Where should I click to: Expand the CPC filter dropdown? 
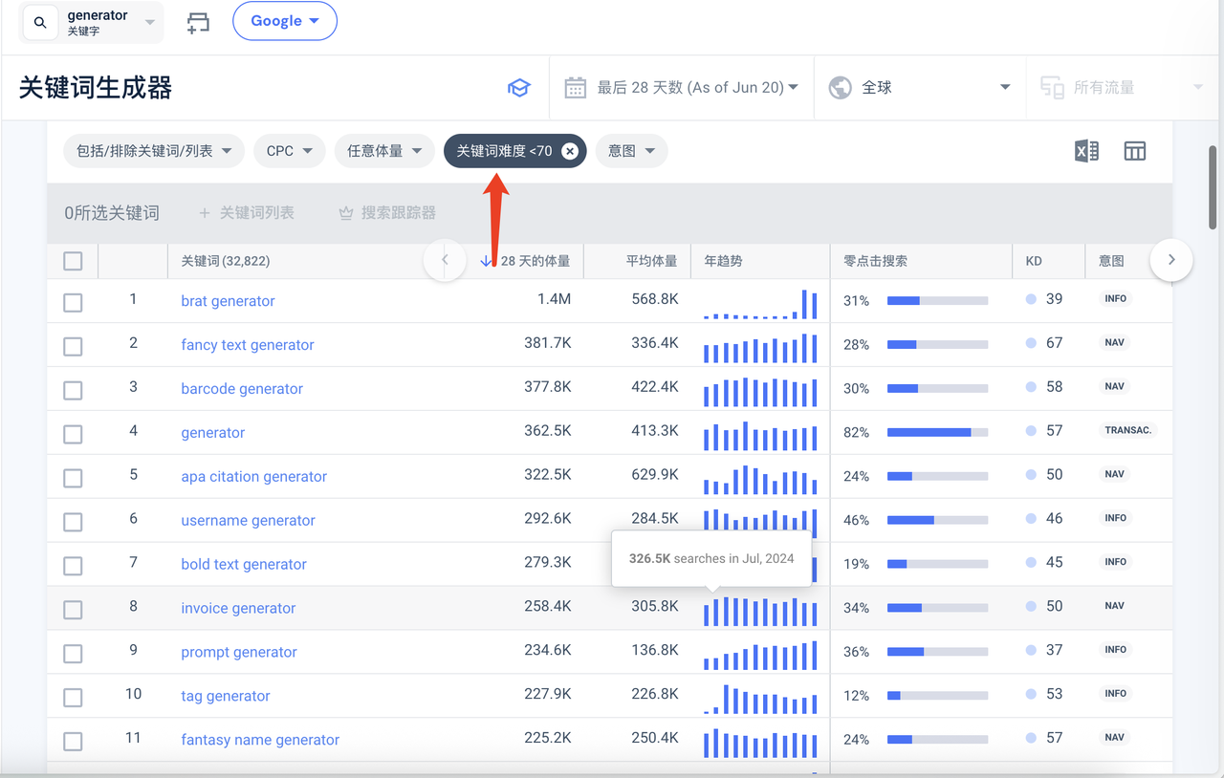tap(290, 151)
